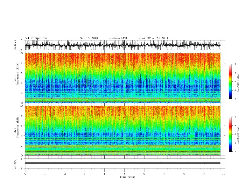Screen dimensions: 252x195
Task: Click the "3" minute tick on Time axis
Action: click(85, 174)
